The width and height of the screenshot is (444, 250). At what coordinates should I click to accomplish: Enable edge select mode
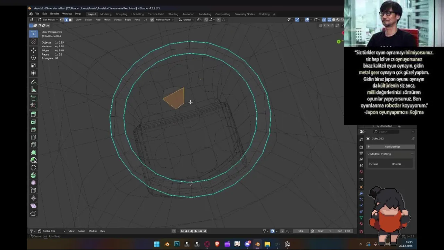(x=66, y=19)
